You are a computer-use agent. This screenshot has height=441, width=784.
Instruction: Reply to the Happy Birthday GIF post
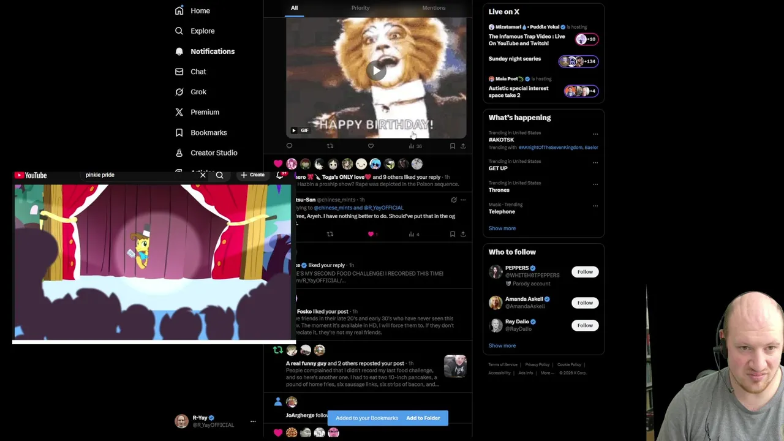289,146
